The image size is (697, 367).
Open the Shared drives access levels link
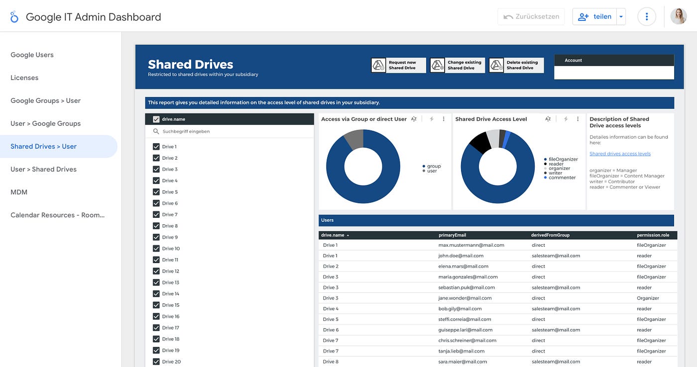click(620, 154)
